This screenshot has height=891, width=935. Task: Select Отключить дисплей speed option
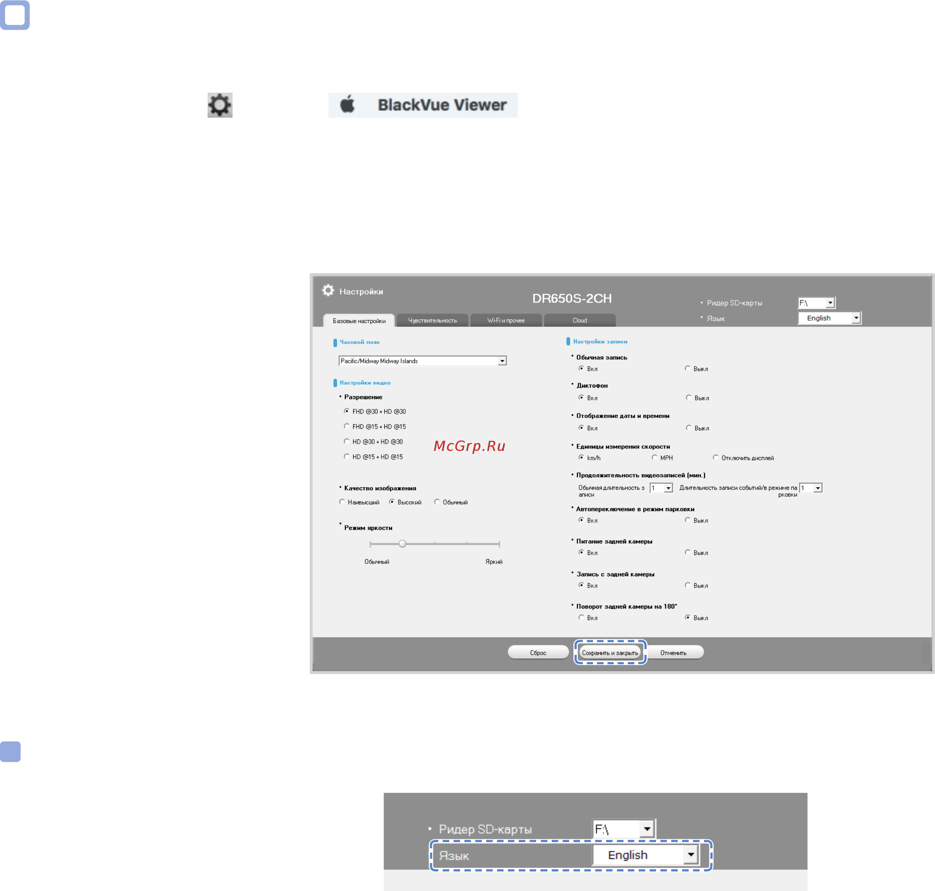716,458
